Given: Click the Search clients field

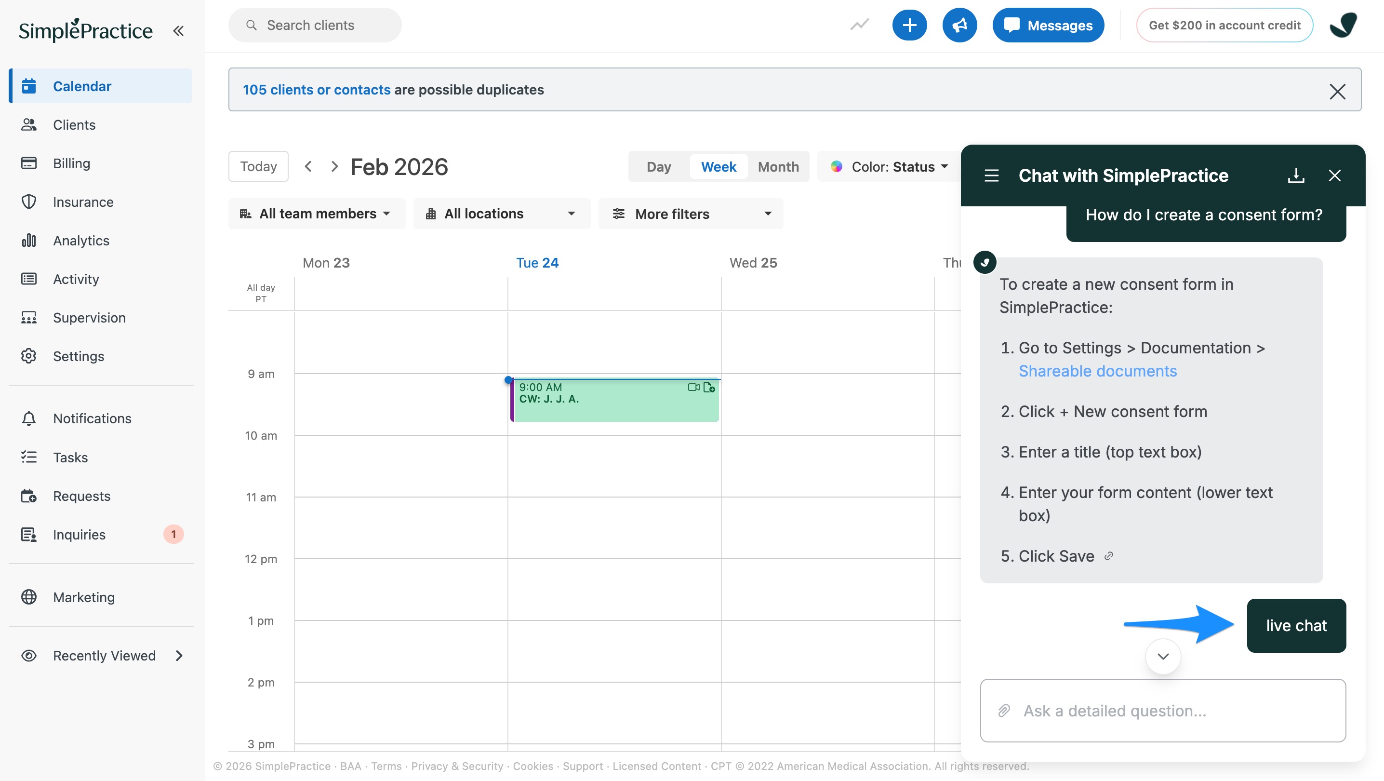Looking at the screenshot, I should click(x=315, y=25).
